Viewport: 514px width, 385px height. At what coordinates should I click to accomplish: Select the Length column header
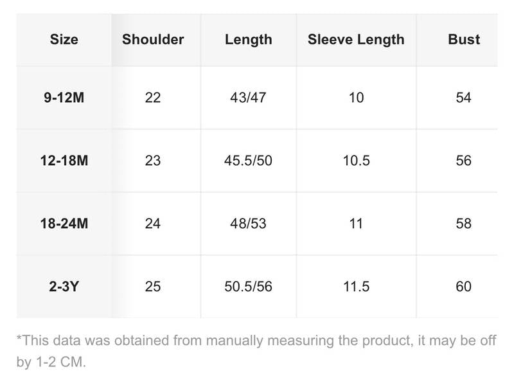point(248,39)
